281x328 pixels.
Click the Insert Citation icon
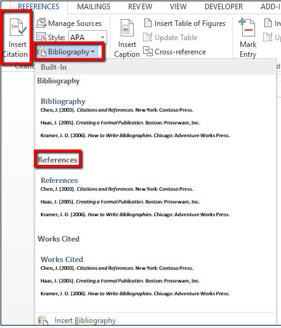tap(18, 27)
